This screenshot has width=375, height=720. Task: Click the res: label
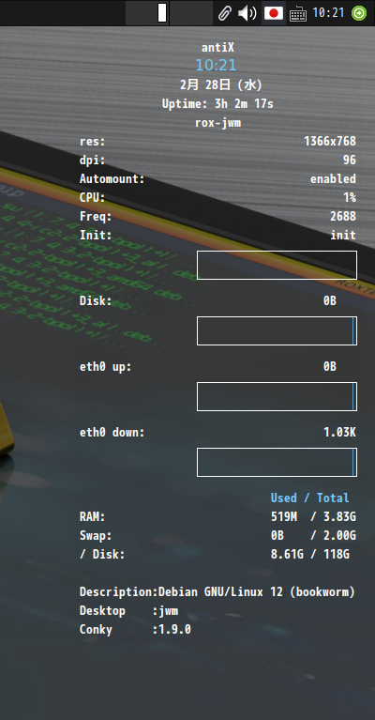click(x=92, y=142)
